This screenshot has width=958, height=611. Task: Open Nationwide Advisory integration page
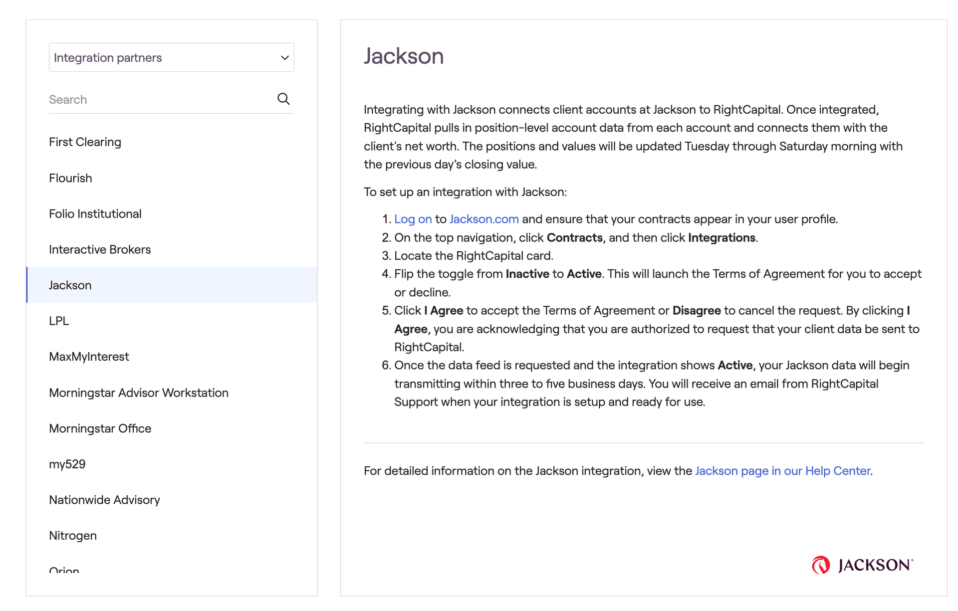tap(105, 500)
